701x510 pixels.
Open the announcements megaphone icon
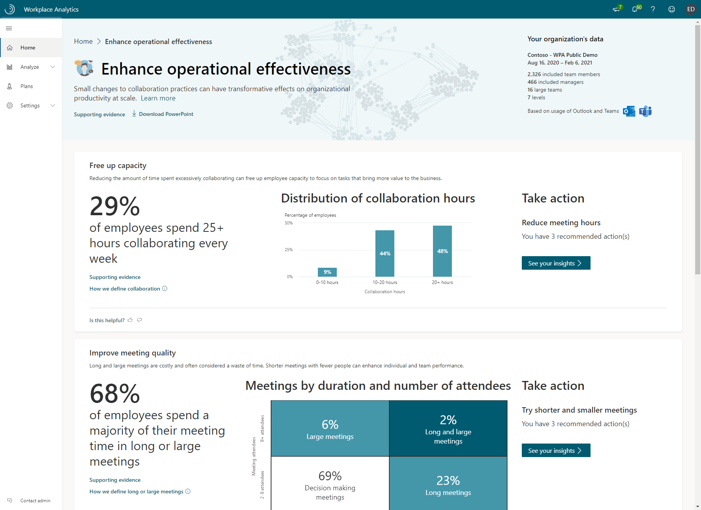[x=616, y=9]
